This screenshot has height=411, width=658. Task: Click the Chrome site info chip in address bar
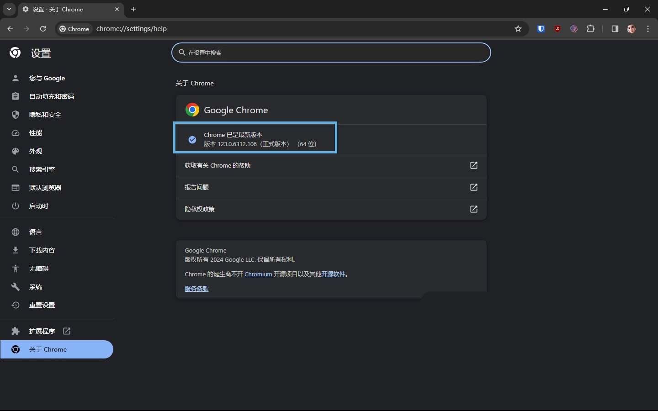[74, 29]
